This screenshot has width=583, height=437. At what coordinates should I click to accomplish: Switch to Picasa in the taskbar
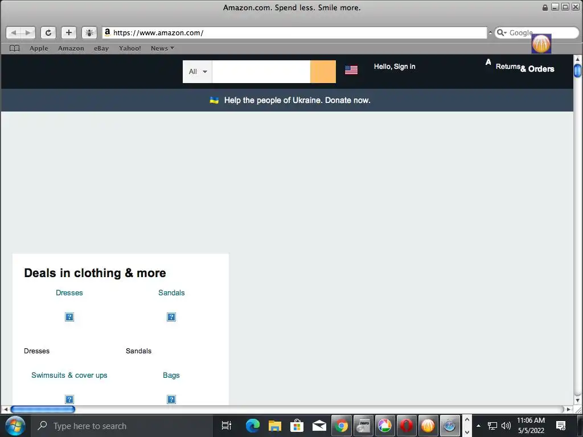pos(385,426)
